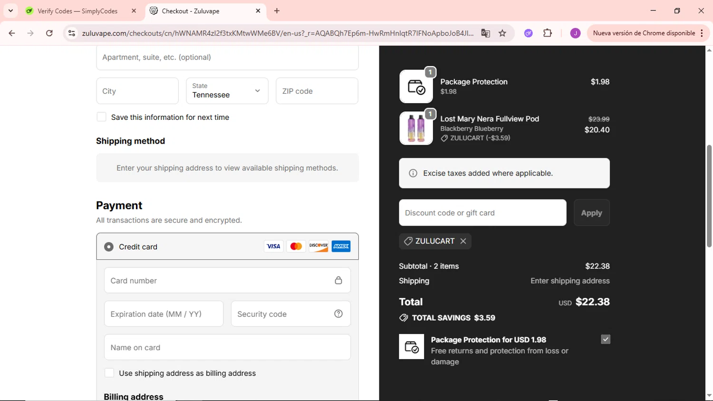Go forward to the next page
The image size is (713, 401).
tap(30, 33)
